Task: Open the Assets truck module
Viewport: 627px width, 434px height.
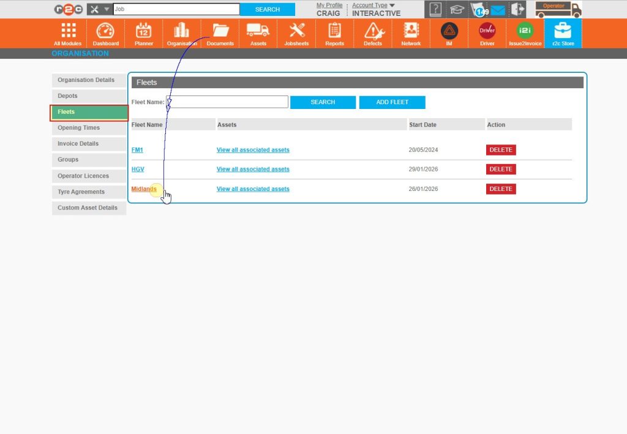Action: click(x=258, y=34)
